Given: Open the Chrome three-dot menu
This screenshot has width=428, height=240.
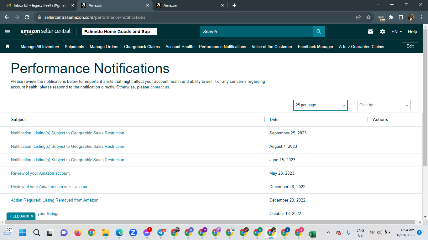Looking at the screenshot, I should [421, 17].
